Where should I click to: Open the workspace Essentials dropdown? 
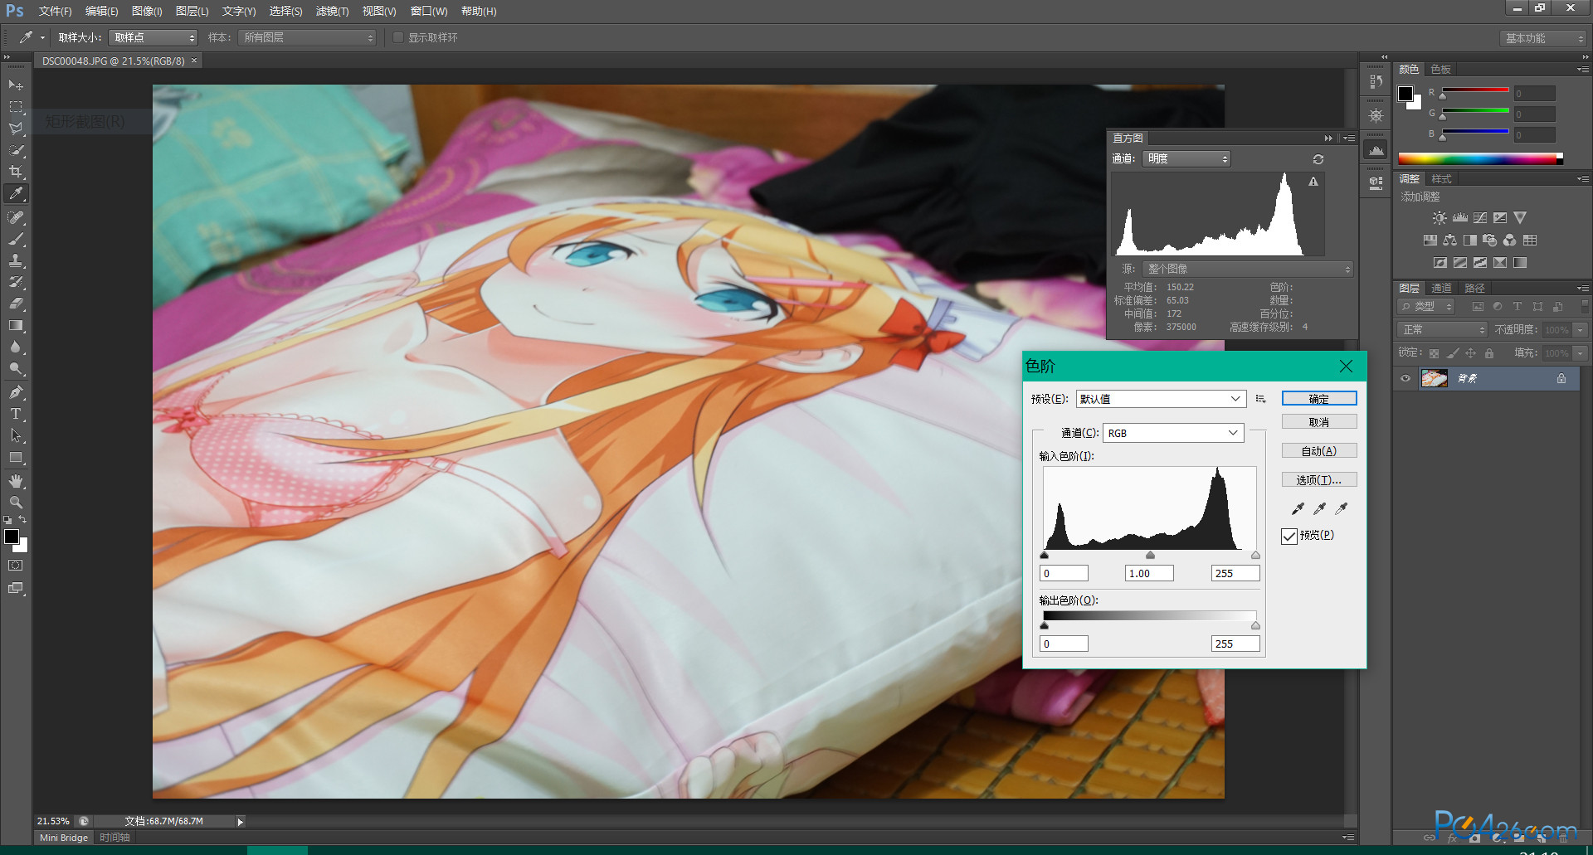point(1542,38)
